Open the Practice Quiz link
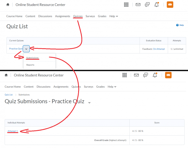 [x=16, y=49]
